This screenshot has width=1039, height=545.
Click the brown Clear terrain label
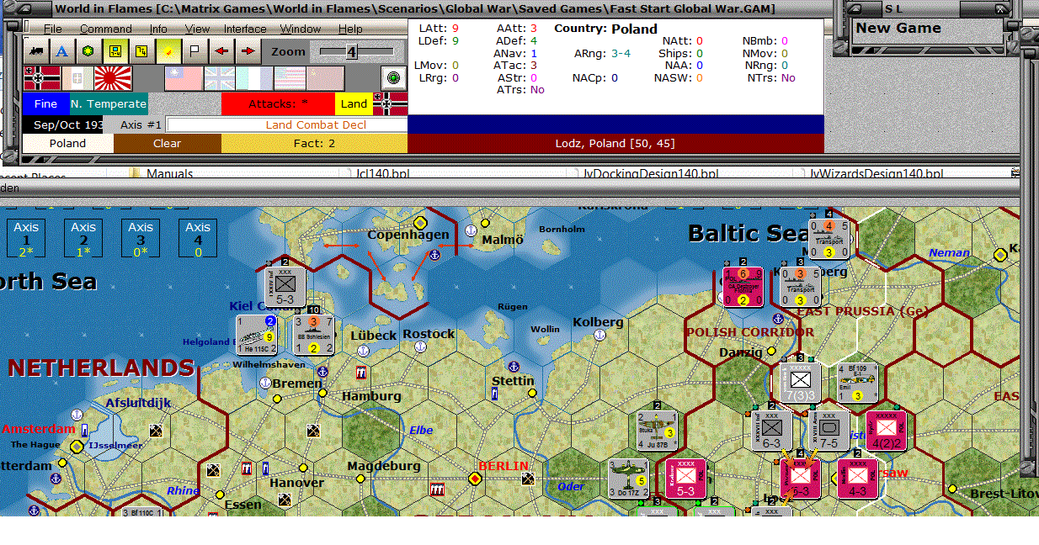[x=168, y=144]
